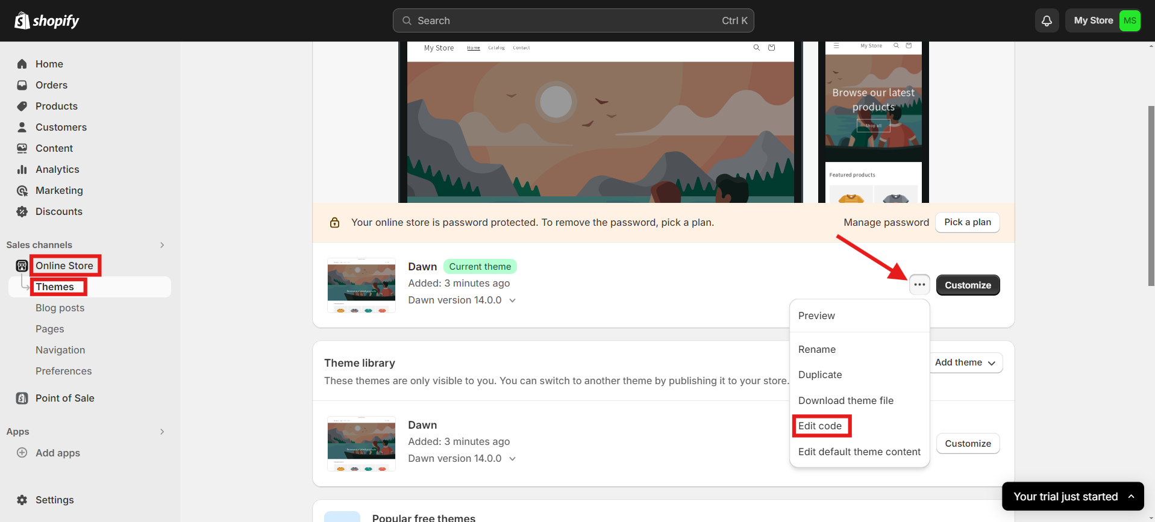Click the three-dot menu beside Customize

pyautogui.click(x=919, y=285)
